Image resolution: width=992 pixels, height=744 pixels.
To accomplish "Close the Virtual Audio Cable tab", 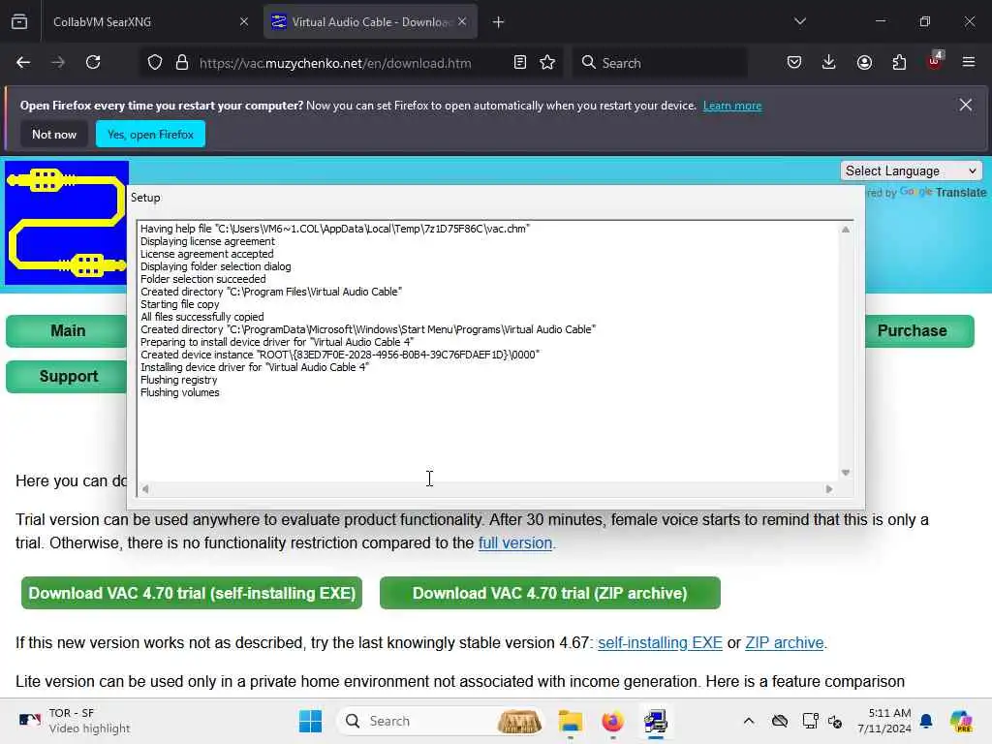I will [x=462, y=21].
